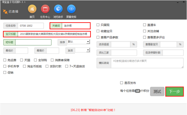Tick the 促销 checkbox
Image resolution: width=187 pixels, height=115 pixels.
(5, 72)
